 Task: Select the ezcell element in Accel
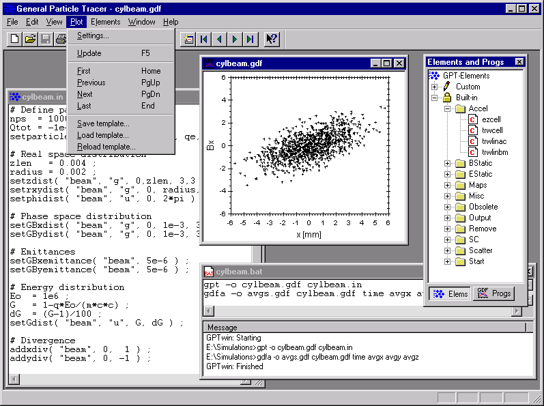491,119
